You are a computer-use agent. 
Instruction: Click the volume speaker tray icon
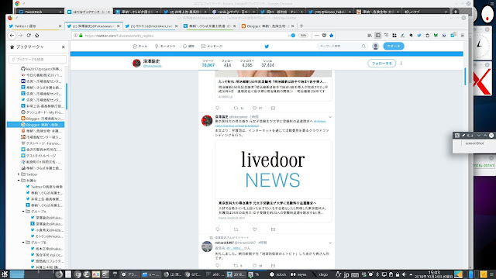click(x=404, y=274)
